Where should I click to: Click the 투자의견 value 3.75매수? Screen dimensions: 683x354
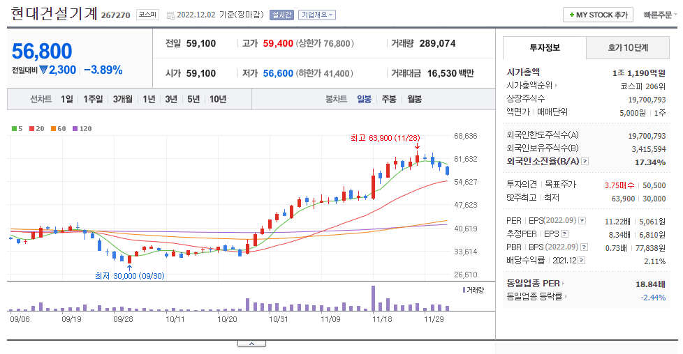tap(619, 185)
